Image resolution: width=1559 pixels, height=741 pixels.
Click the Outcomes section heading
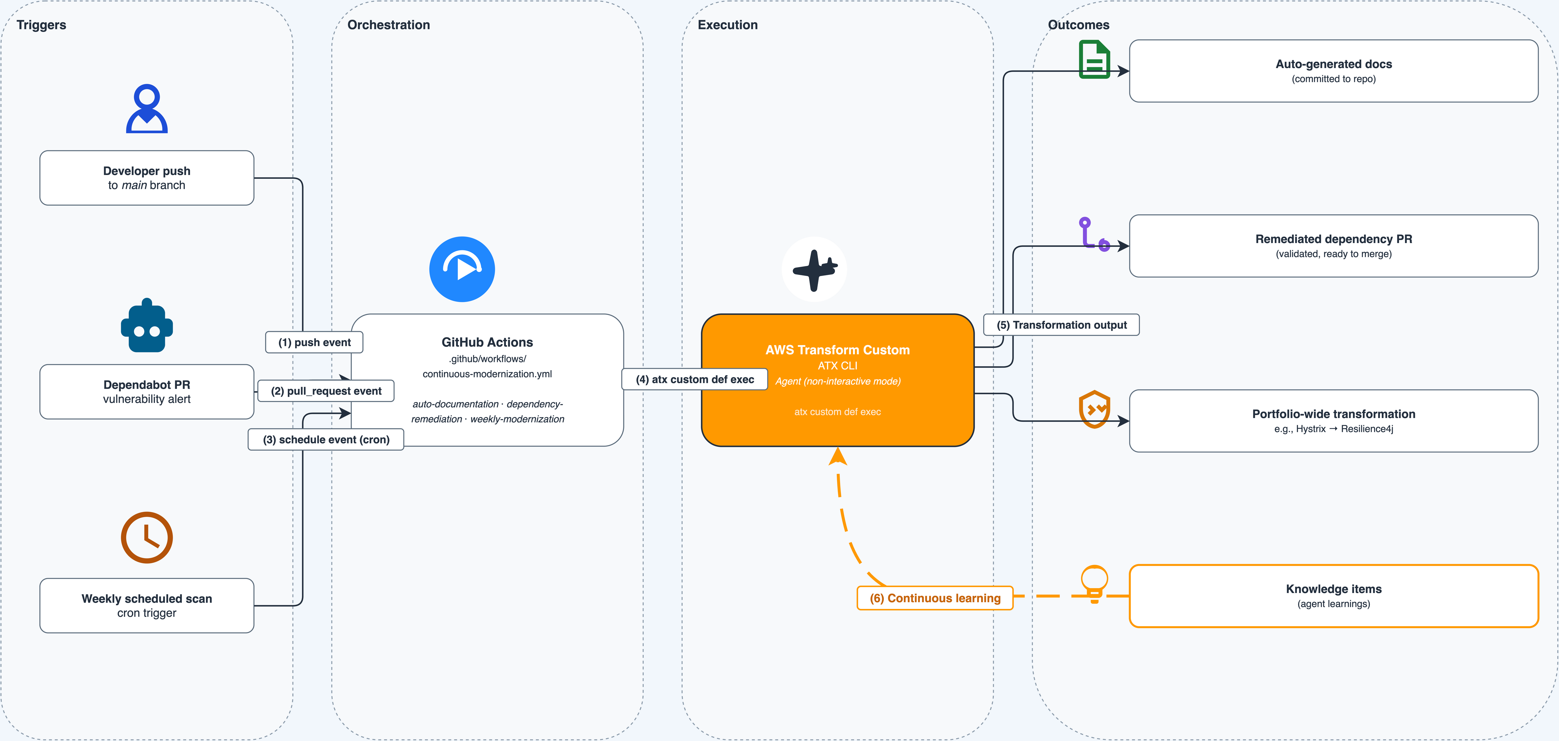pos(1078,25)
